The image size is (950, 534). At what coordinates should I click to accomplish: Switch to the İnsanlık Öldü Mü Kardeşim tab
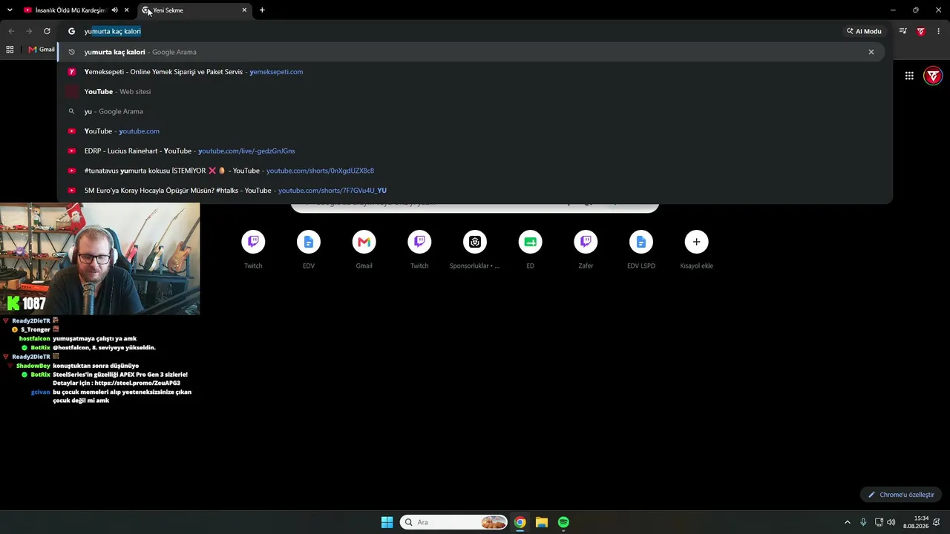[x=71, y=10]
